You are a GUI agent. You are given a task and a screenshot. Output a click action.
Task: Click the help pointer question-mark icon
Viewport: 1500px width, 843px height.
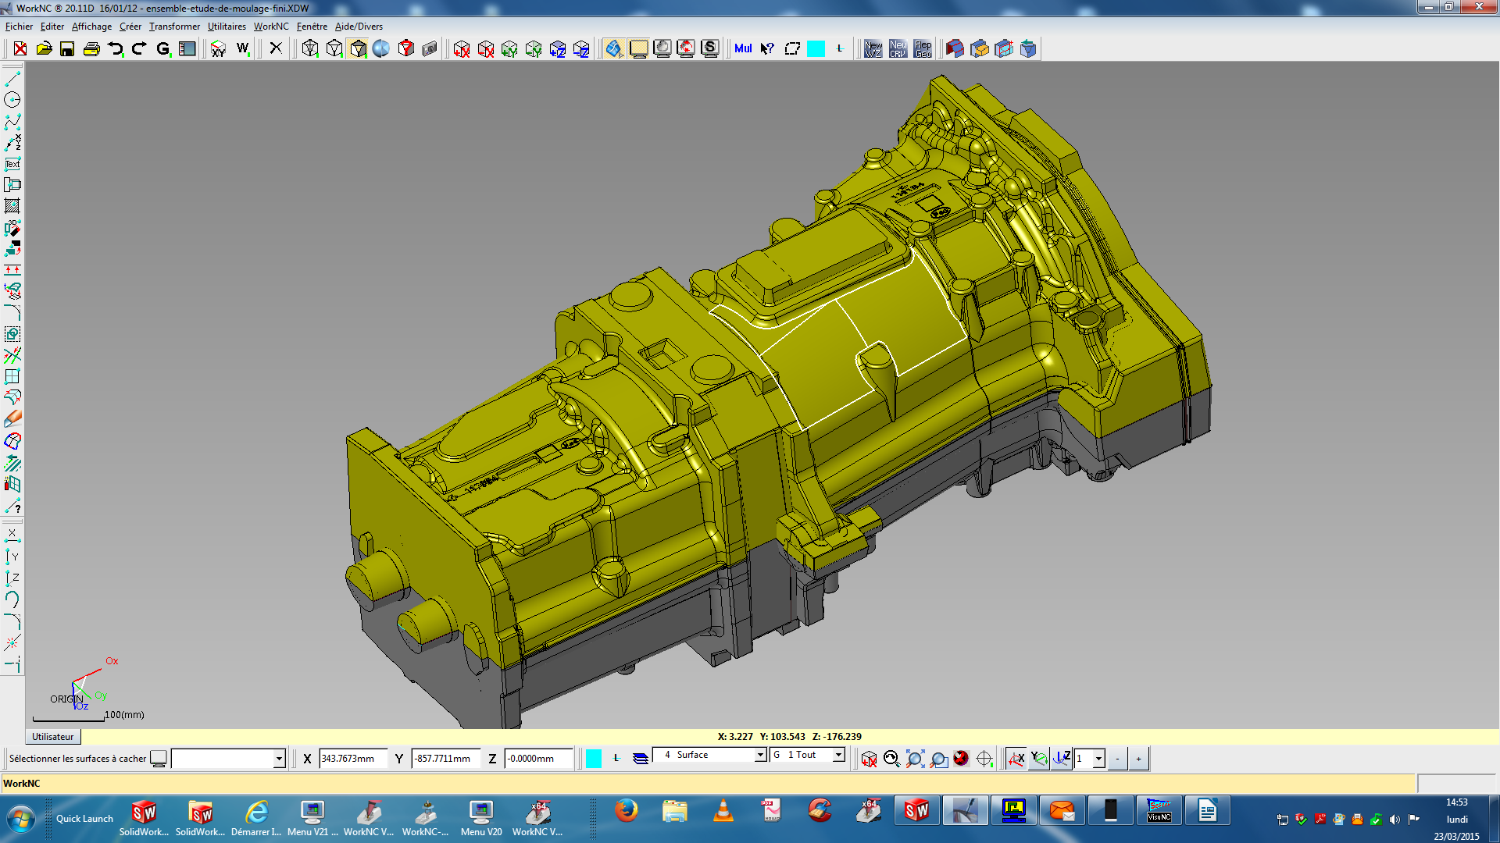point(767,48)
